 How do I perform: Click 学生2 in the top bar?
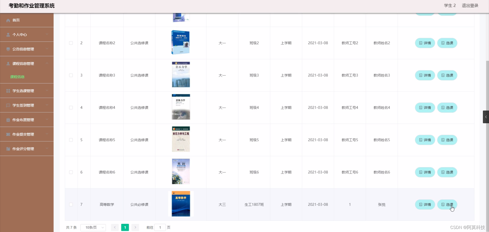tap(450, 5)
